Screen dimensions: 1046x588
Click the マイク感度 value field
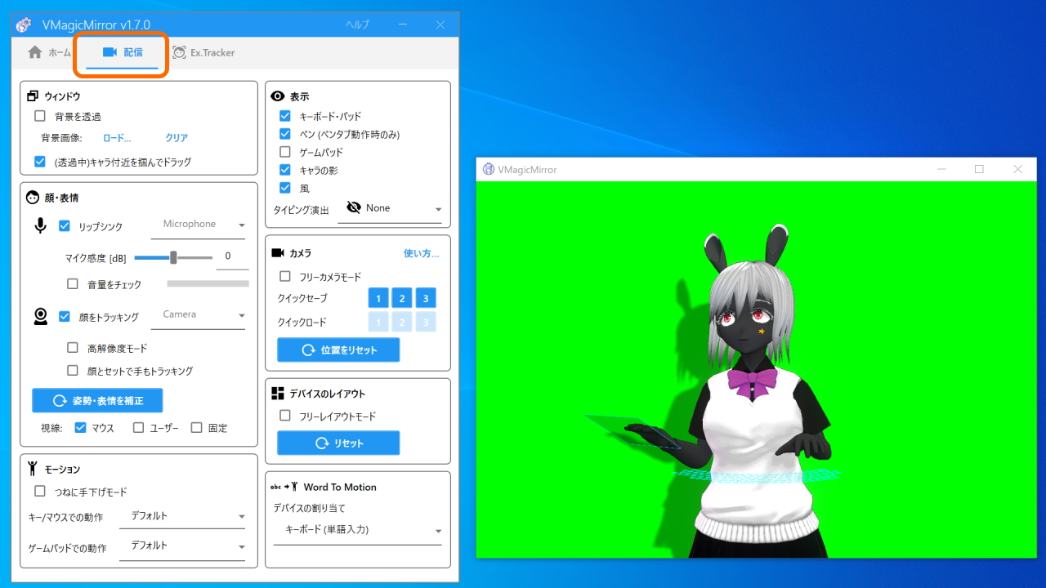(x=232, y=257)
